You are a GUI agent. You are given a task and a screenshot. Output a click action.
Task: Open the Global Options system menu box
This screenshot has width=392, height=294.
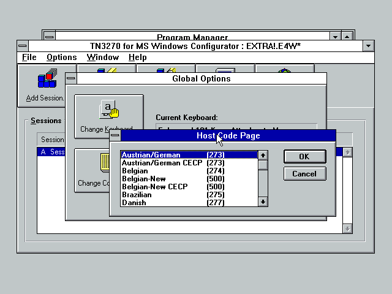[71, 78]
